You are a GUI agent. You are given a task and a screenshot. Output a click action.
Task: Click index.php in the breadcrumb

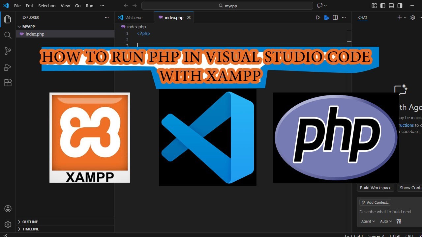(136, 27)
